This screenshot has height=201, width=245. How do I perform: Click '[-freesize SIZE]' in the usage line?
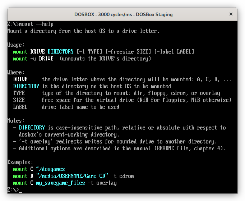click(128, 52)
